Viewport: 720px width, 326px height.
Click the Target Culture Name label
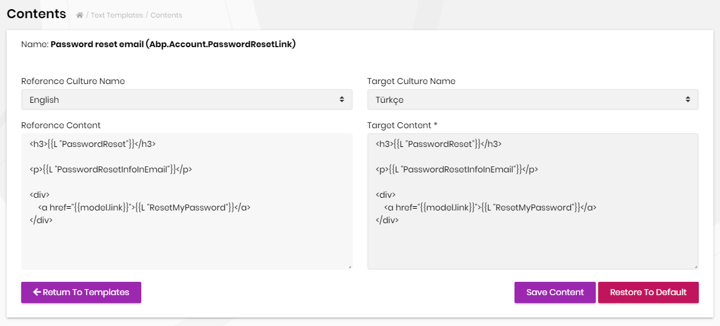411,81
